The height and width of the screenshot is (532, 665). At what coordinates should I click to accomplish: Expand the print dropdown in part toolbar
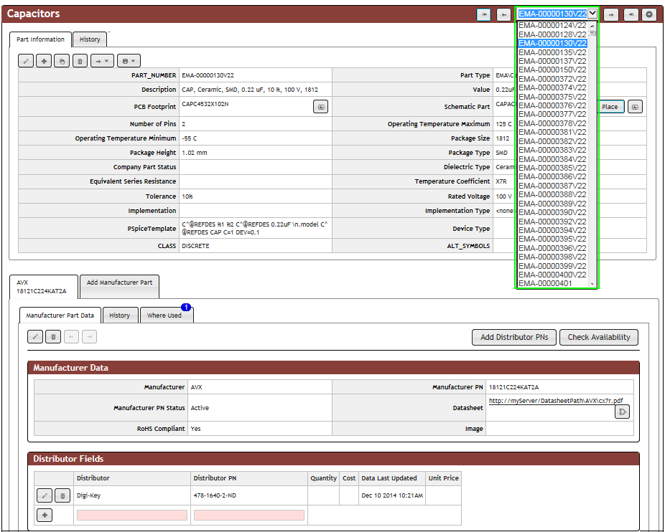click(129, 61)
